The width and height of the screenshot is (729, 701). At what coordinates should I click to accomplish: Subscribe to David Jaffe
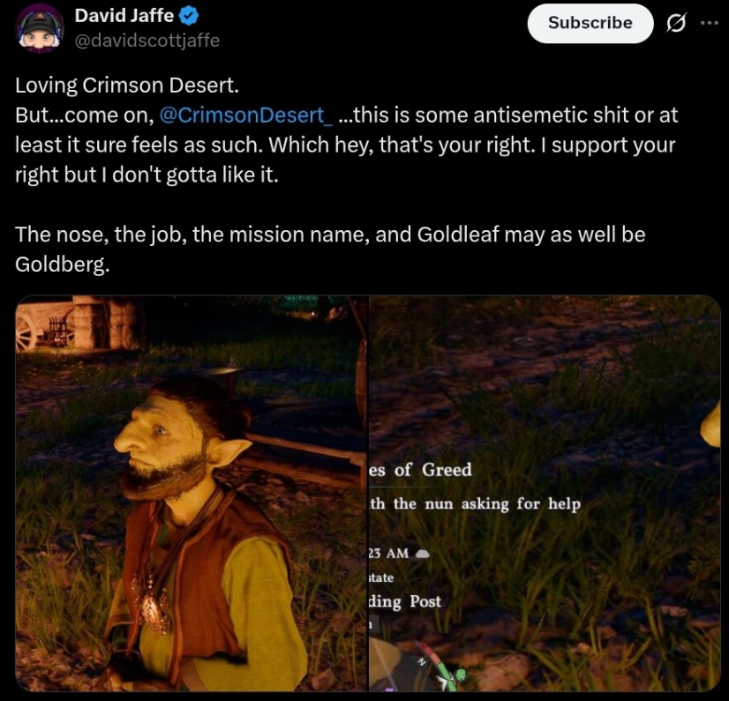590,23
